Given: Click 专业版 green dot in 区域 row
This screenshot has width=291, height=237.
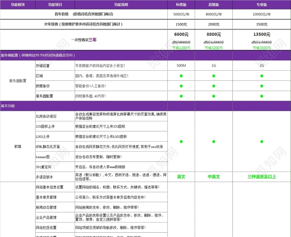Looking at the screenshot, I should 262,76.
